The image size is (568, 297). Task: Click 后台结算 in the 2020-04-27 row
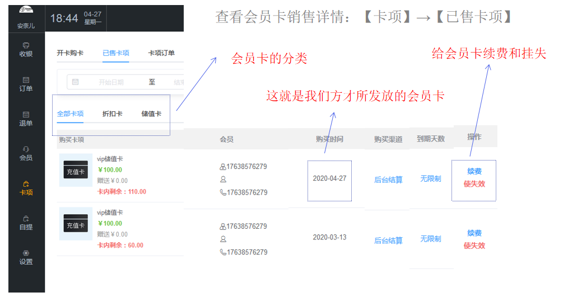tap(388, 180)
